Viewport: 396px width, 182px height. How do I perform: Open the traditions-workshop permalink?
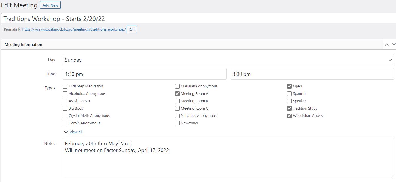(x=74, y=29)
